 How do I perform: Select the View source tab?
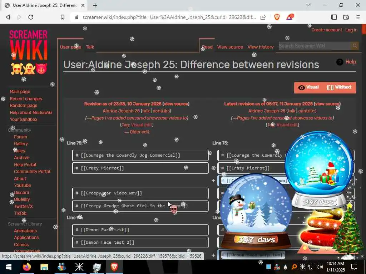230,47
